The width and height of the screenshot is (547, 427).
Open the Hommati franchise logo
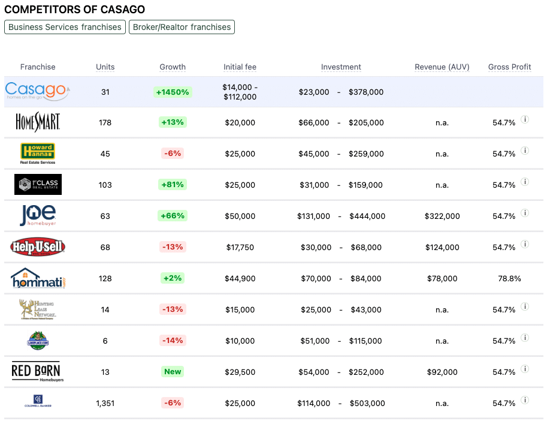coord(38,278)
